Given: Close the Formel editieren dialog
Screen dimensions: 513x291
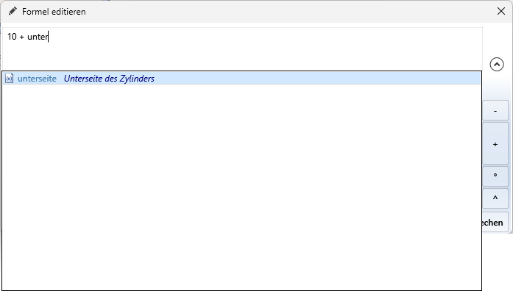Looking at the screenshot, I should 501,12.
